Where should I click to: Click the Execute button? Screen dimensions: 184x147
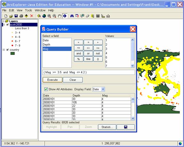click(x=52, y=80)
